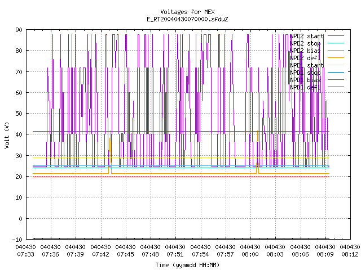This screenshot has width=361, height=270.
Task: Select the 'NPD1 defl' legend label
Action: pyautogui.click(x=305, y=87)
